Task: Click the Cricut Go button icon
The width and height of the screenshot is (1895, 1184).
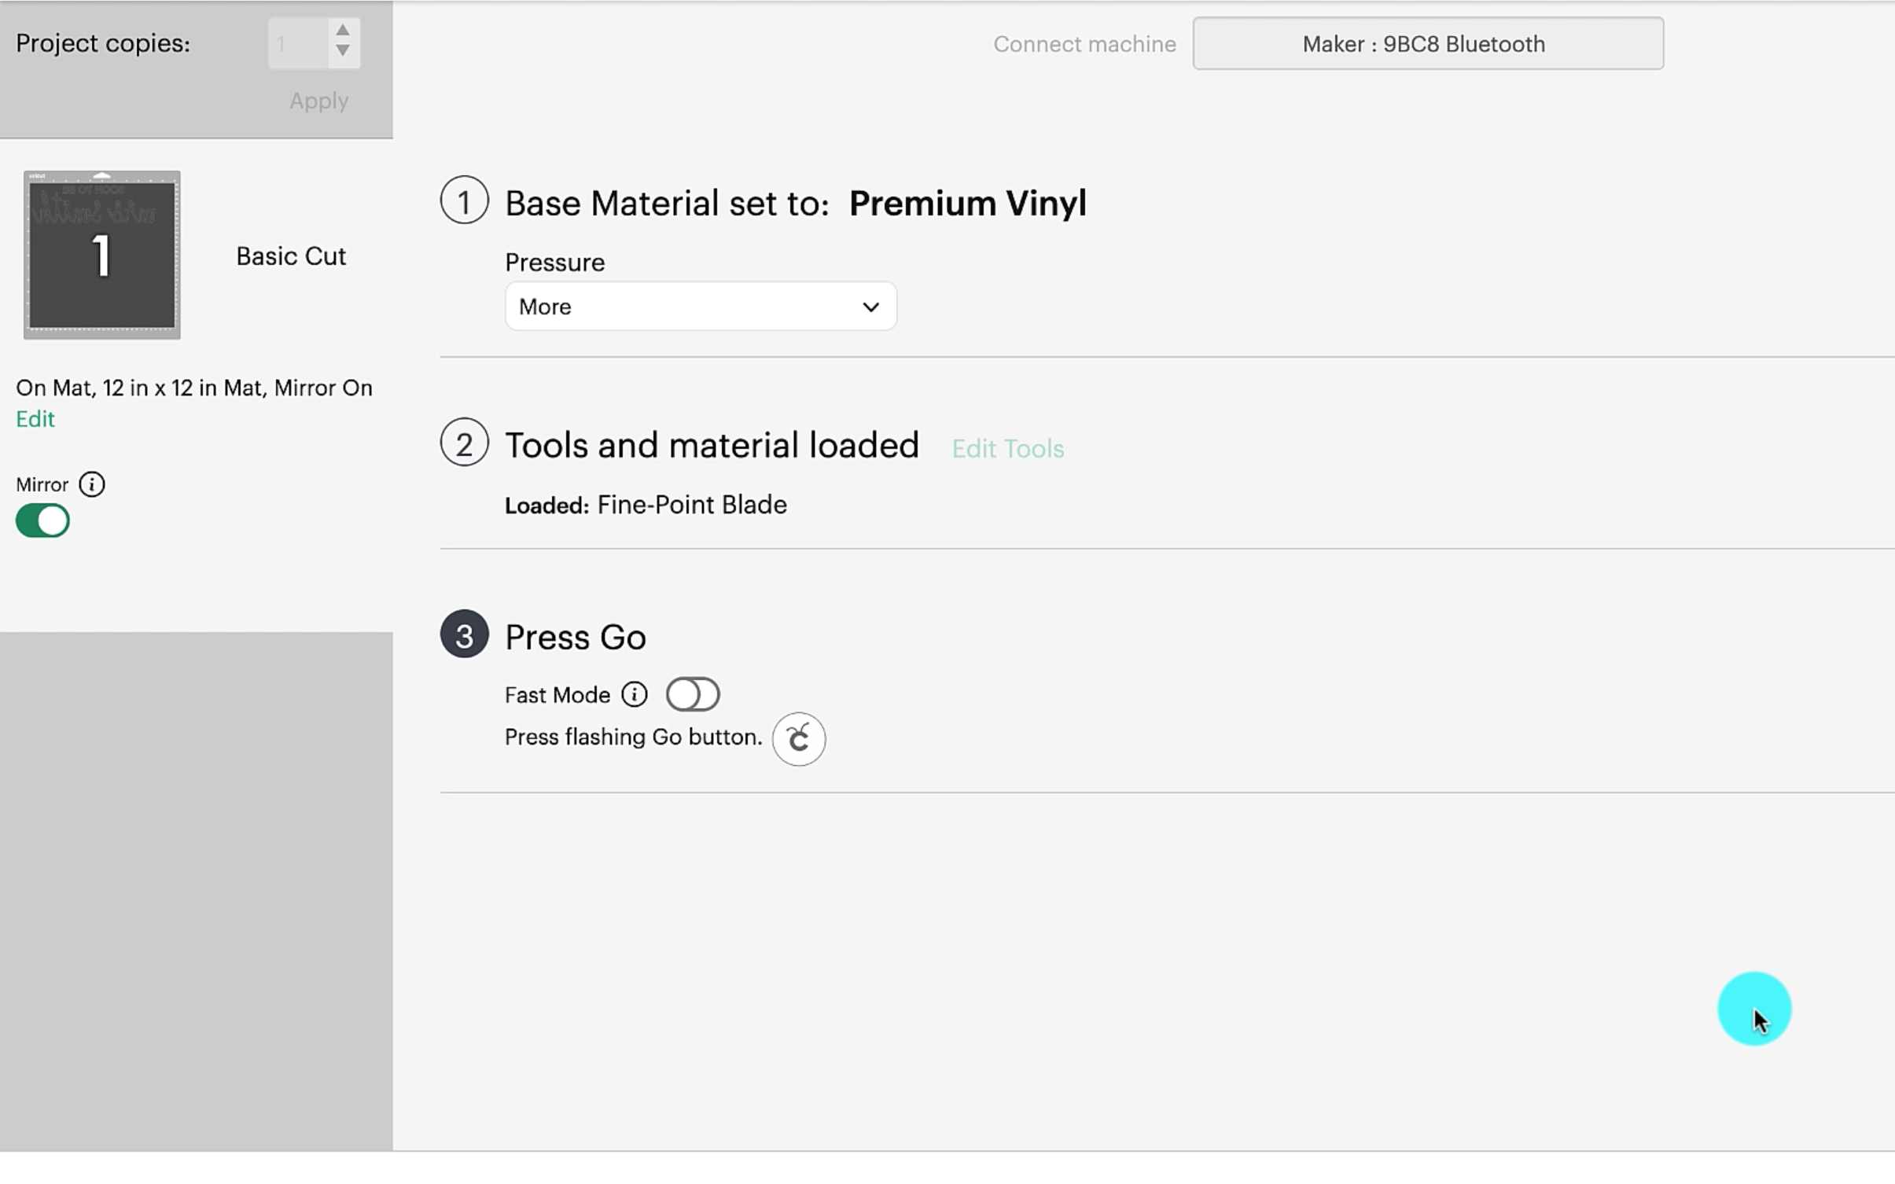Action: (799, 739)
